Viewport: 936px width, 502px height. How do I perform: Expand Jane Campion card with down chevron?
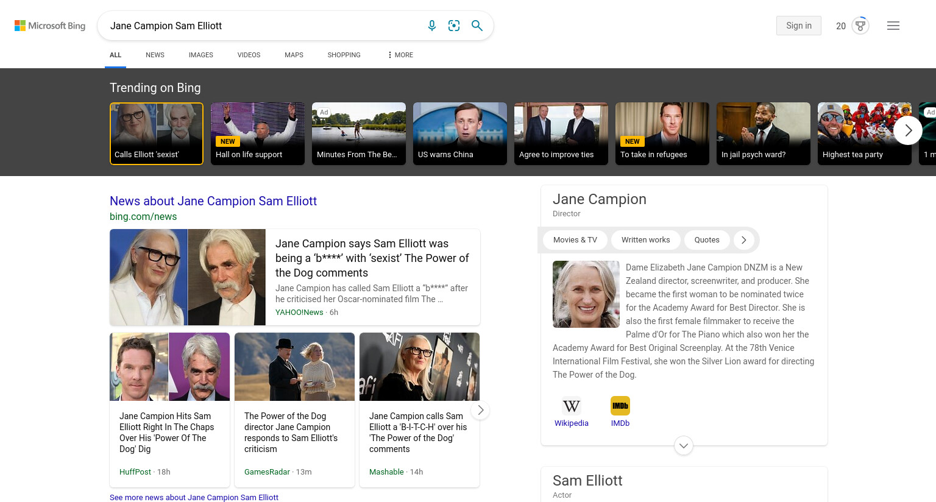click(684, 446)
